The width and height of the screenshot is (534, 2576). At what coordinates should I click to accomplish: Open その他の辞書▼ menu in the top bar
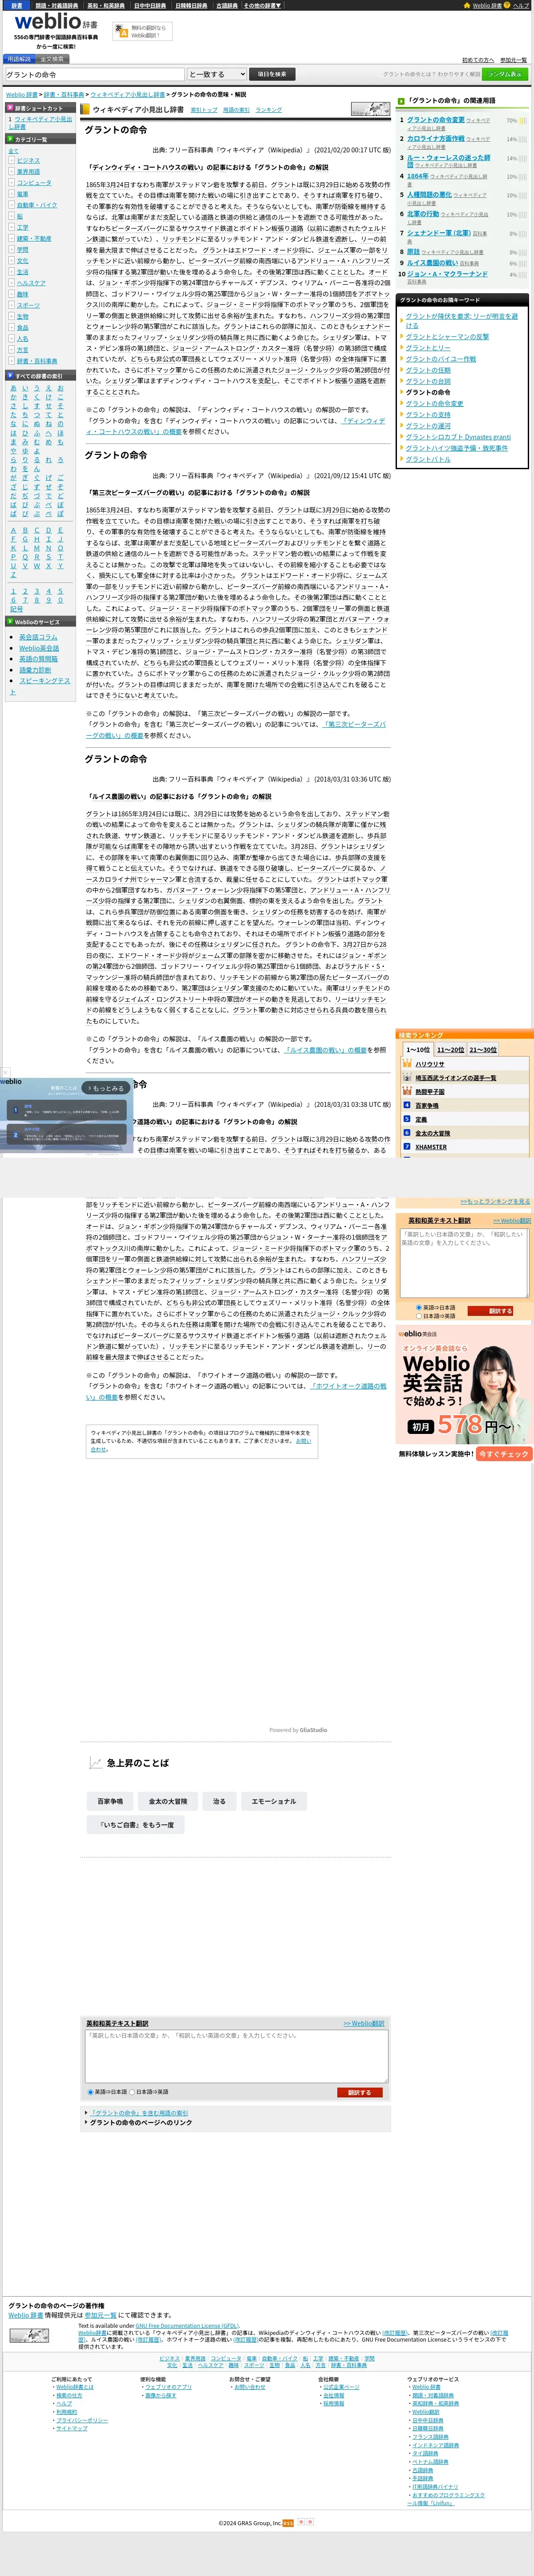click(x=263, y=5)
